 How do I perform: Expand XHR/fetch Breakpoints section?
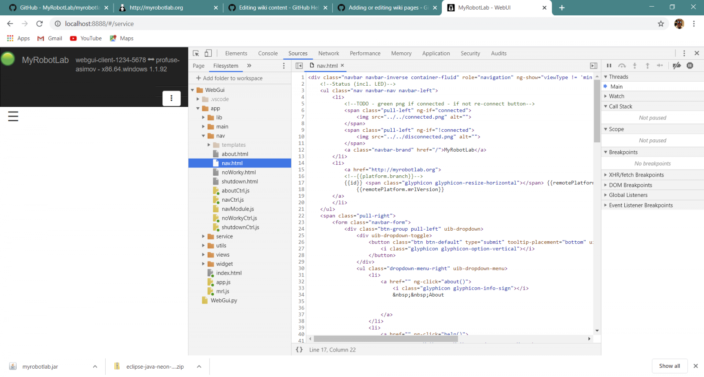(605, 175)
